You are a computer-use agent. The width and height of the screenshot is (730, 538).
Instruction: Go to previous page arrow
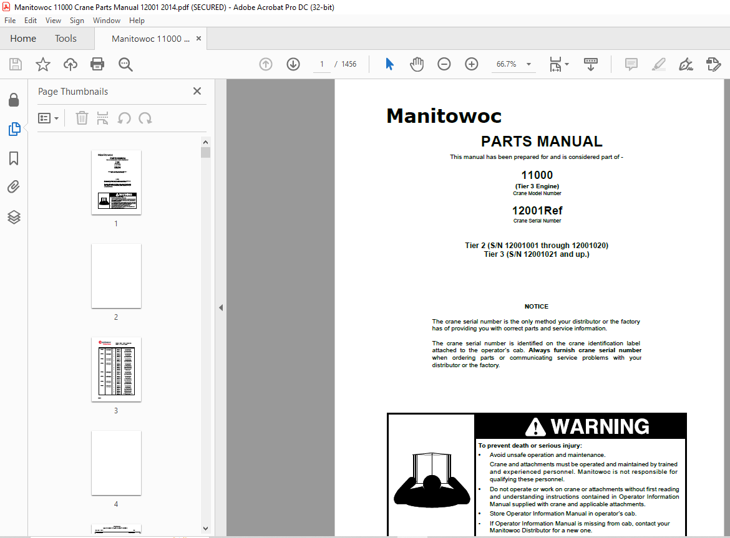point(266,64)
